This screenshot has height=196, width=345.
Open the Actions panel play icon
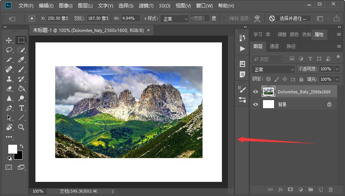(242, 48)
